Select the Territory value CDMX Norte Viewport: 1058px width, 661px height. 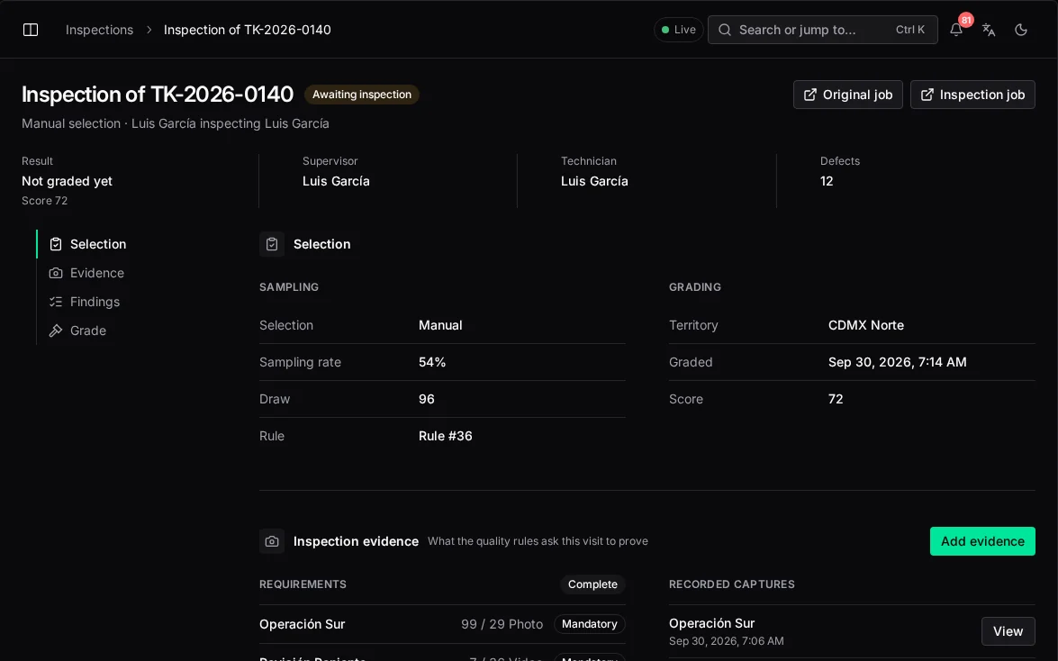coord(865,325)
